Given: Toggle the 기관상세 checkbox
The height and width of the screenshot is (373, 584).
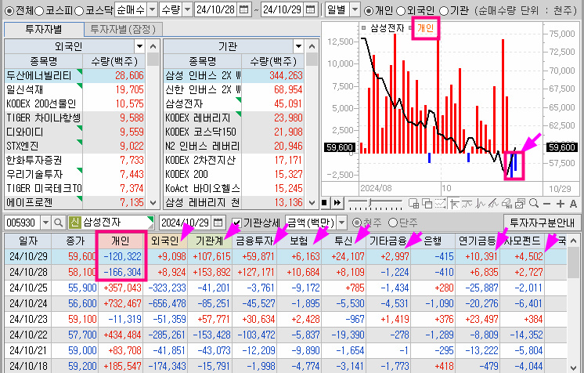Looking at the screenshot, I should (x=236, y=223).
